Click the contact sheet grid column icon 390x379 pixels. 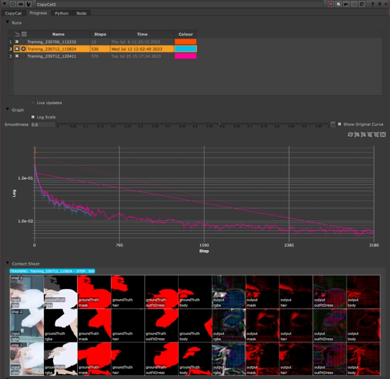(x=24, y=34)
